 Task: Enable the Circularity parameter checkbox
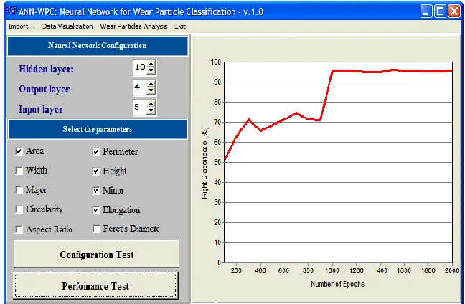coord(19,210)
